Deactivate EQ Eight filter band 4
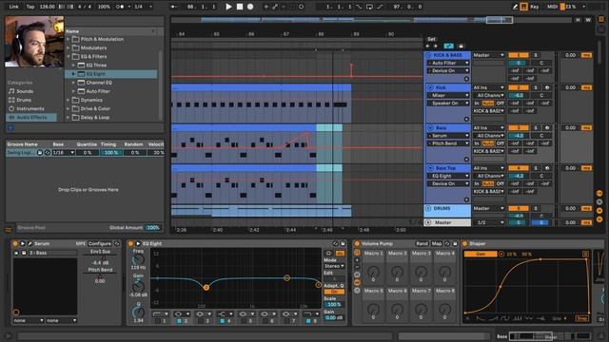The image size is (609, 342). [222, 321]
